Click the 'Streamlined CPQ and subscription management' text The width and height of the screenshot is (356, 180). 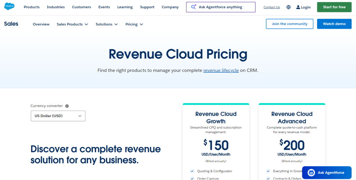click(x=216, y=130)
